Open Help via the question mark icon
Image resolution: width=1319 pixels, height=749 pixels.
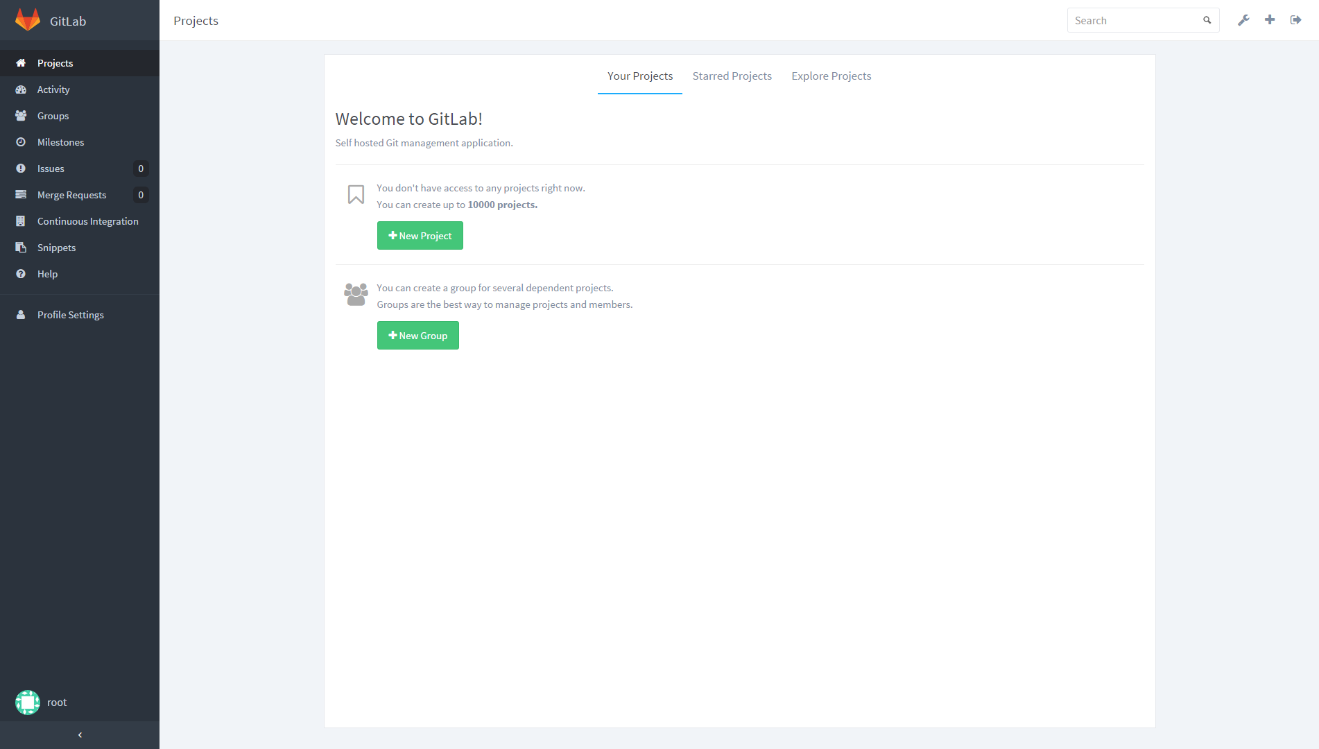[22, 274]
